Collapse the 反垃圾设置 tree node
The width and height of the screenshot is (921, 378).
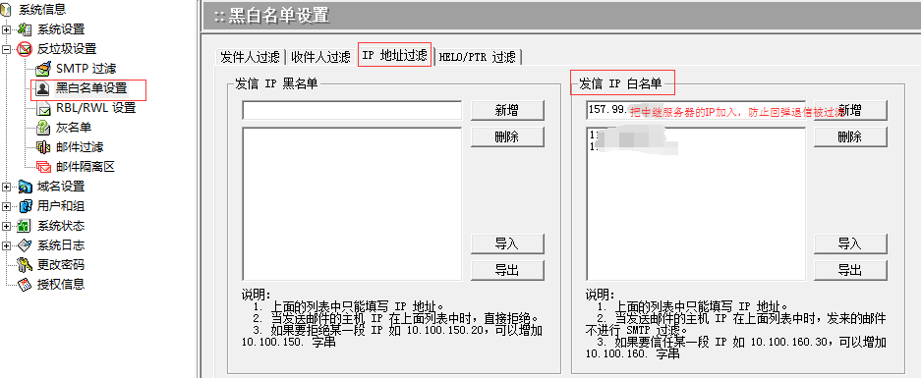tap(7, 49)
